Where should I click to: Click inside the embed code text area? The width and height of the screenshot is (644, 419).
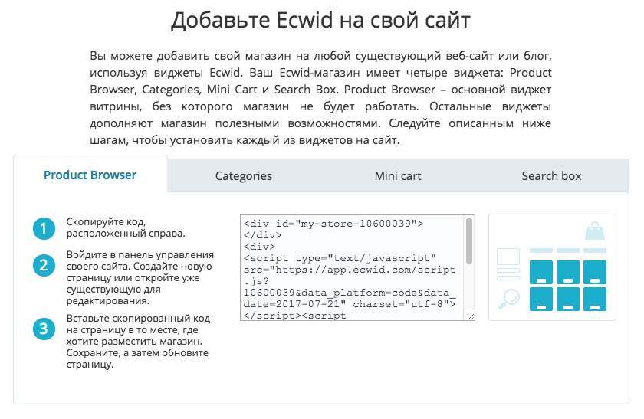tap(353, 267)
